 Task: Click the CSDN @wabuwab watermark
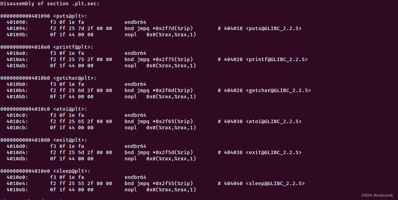coord(377,195)
